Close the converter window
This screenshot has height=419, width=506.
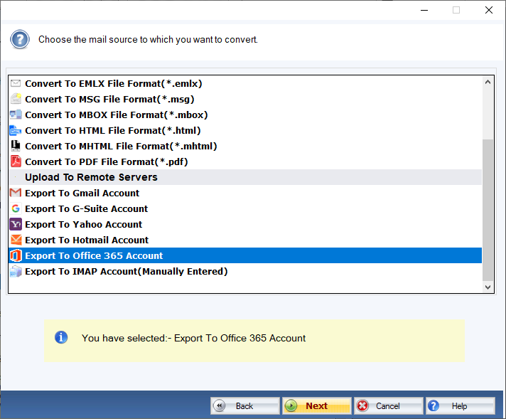489,11
